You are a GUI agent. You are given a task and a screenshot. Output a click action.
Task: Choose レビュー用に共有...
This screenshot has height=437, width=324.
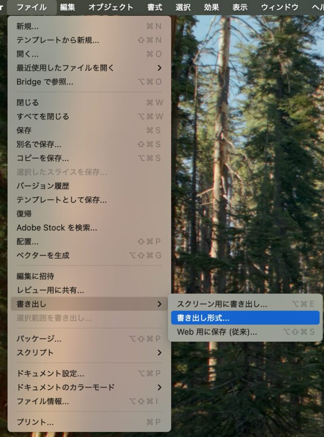pyautogui.click(x=89, y=290)
